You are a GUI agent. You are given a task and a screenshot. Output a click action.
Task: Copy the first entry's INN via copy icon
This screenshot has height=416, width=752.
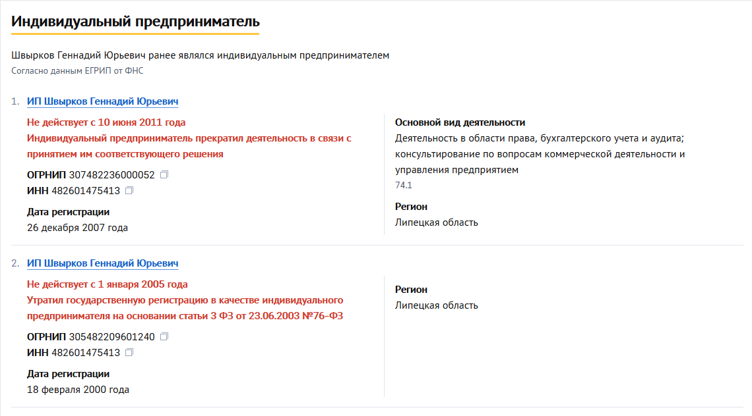click(x=129, y=190)
